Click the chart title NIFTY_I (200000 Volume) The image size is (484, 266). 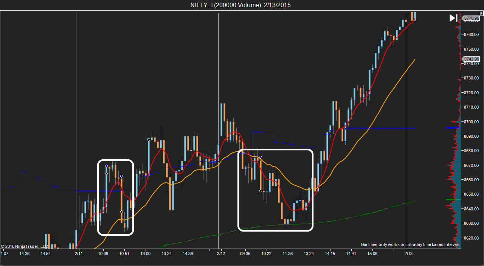(x=226, y=5)
